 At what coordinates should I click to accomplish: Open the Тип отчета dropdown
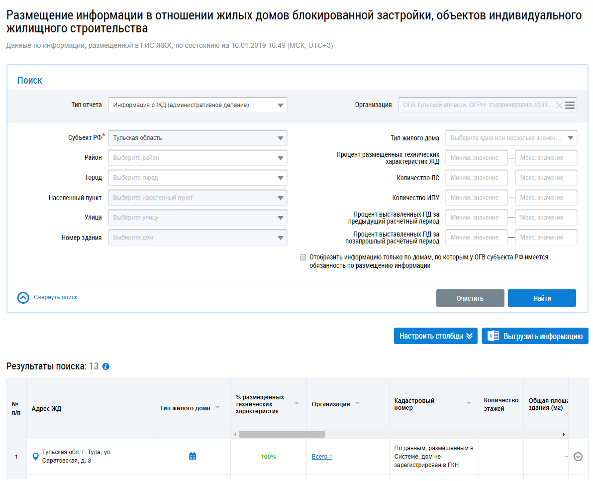198,105
